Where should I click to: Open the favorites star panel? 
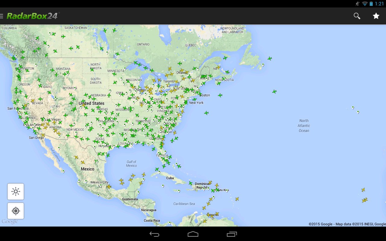coord(376,16)
